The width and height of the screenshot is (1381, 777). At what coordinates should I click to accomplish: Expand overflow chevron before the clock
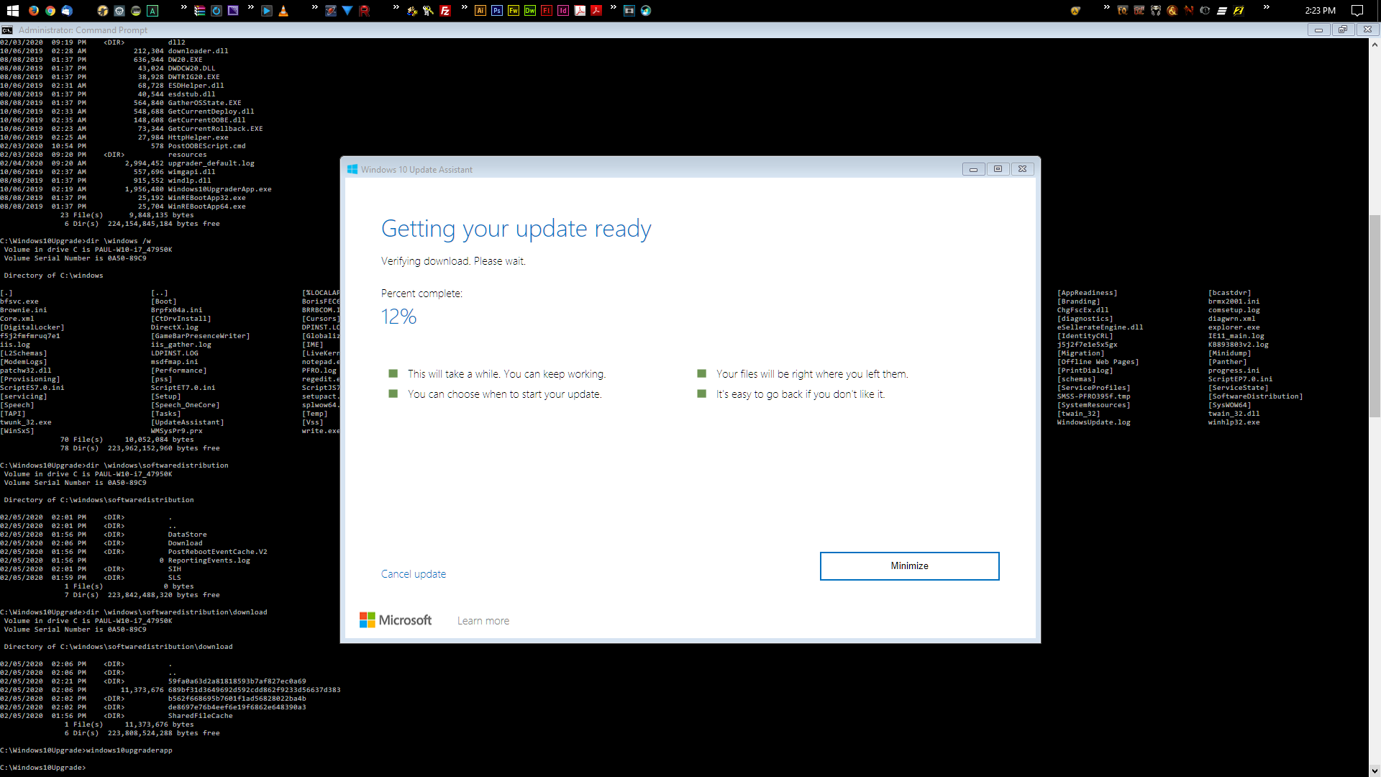point(1267,8)
